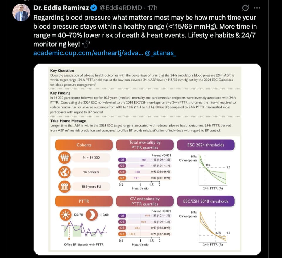This screenshot has height=258, width=282.
Task: Click the ESC 2024 thresholds purple header
Action: point(206,145)
